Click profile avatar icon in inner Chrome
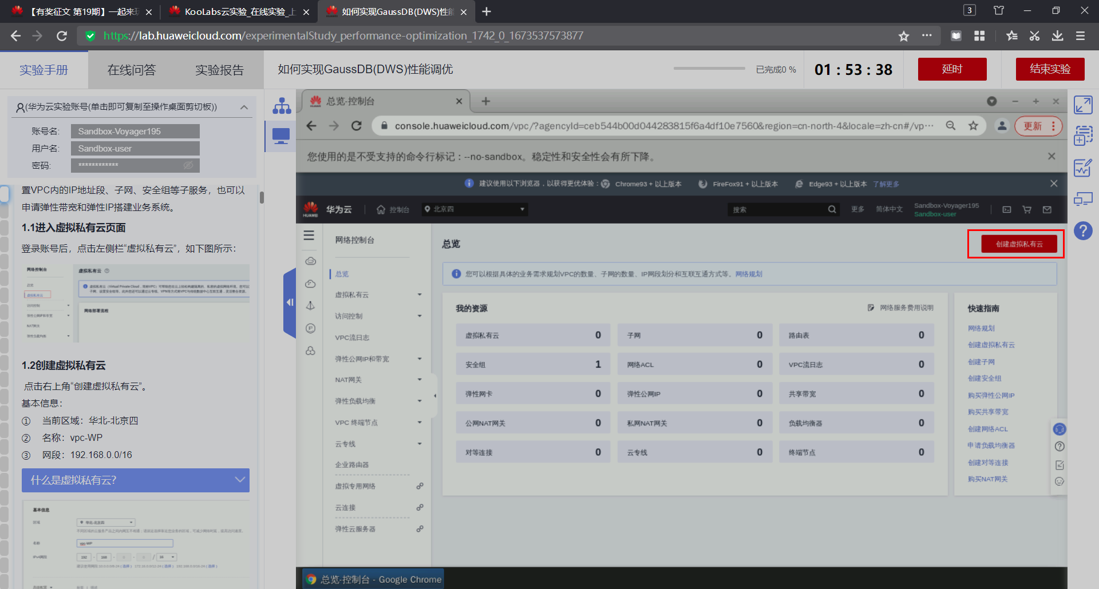Image resolution: width=1099 pixels, height=589 pixels. coord(1002,126)
